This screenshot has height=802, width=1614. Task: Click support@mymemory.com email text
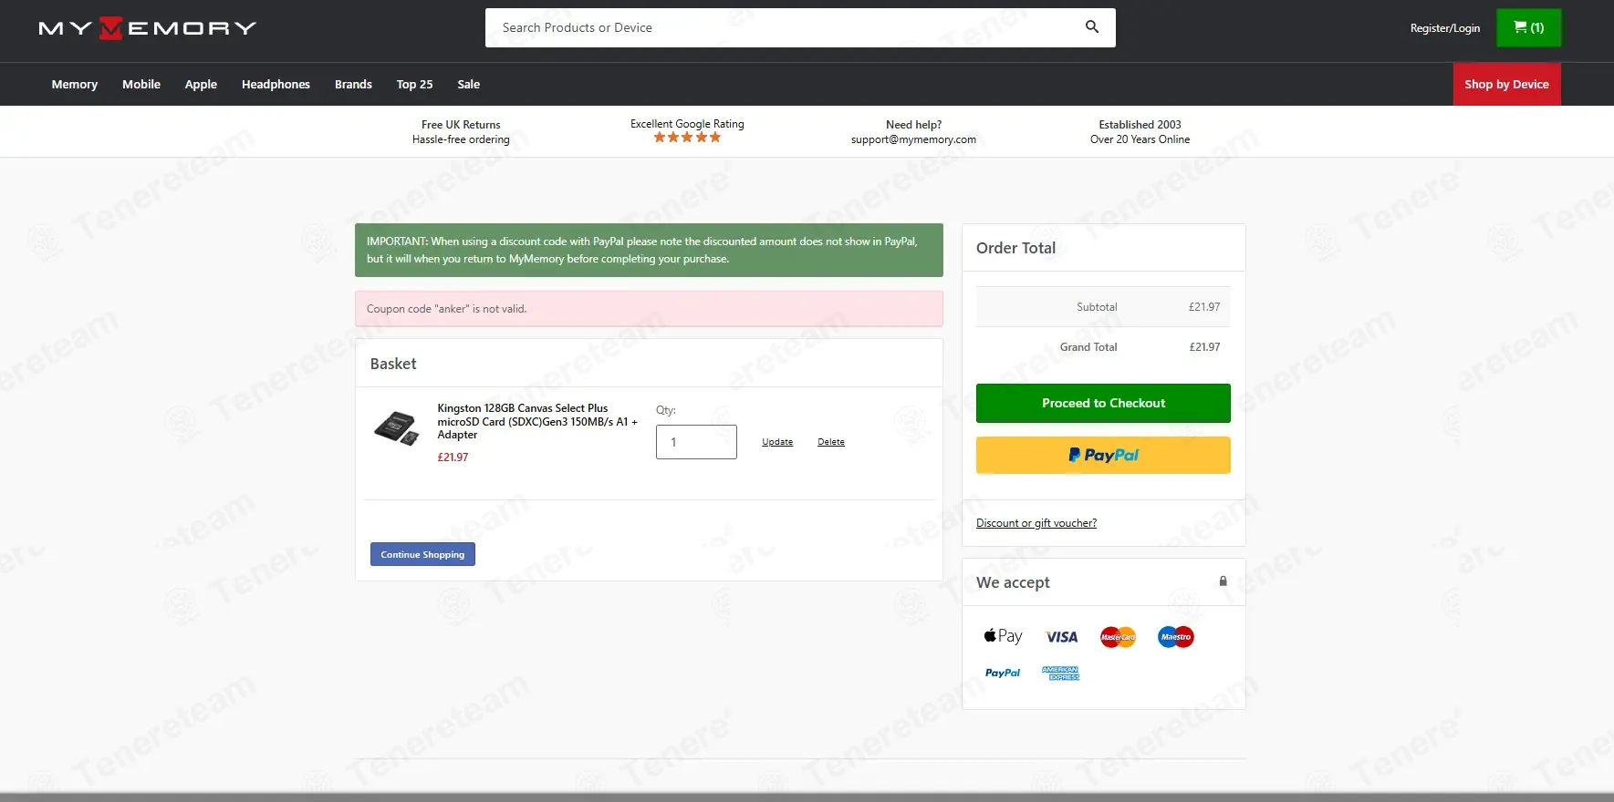pos(913,139)
